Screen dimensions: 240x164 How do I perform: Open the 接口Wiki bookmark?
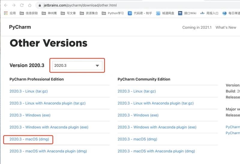[x=187, y=13]
